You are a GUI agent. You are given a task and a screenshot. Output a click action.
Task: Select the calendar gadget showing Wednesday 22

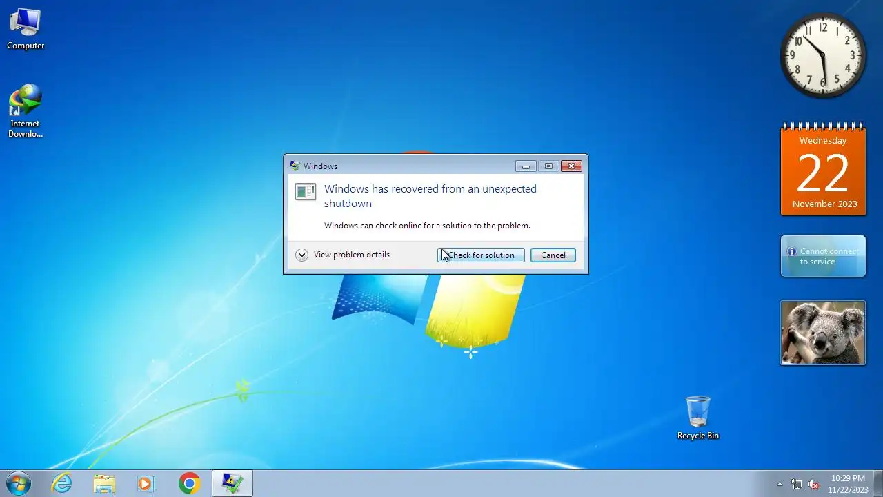pyautogui.click(x=823, y=170)
